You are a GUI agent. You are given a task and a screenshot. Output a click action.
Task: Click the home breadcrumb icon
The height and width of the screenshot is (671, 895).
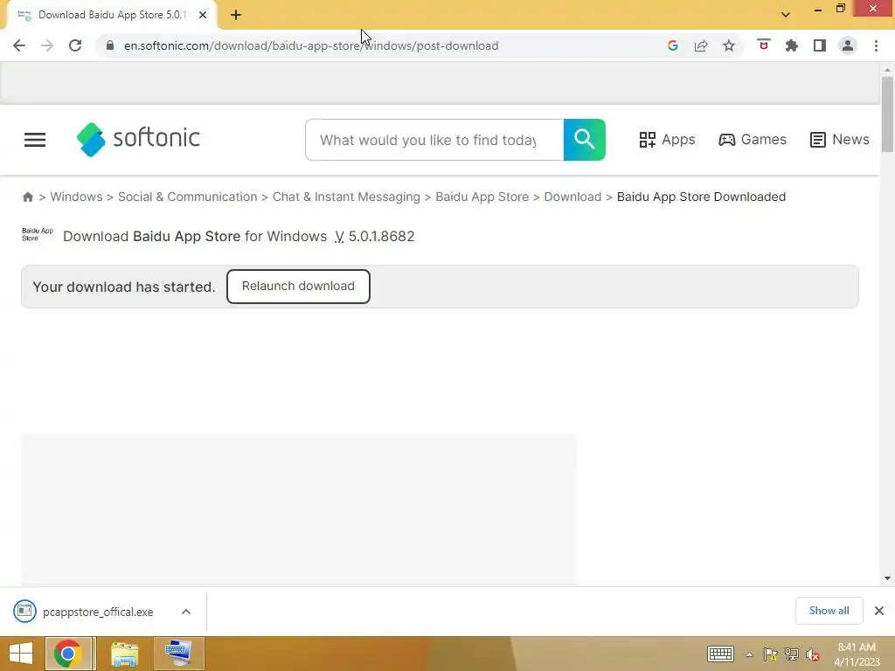coord(27,197)
